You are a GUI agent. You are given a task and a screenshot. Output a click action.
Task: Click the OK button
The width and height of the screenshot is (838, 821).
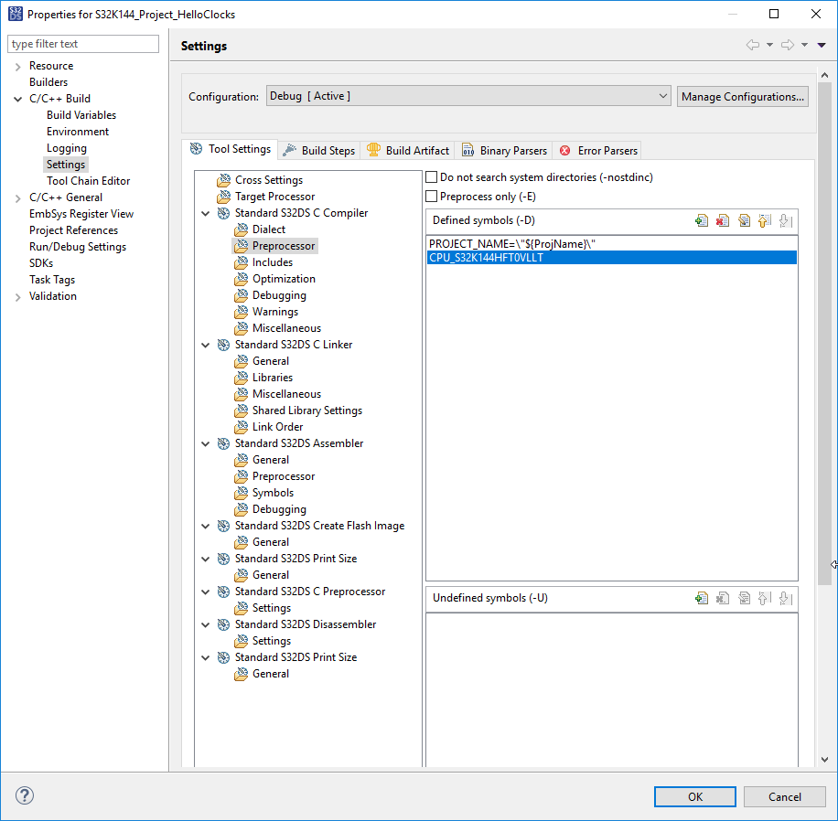pyautogui.click(x=695, y=797)
